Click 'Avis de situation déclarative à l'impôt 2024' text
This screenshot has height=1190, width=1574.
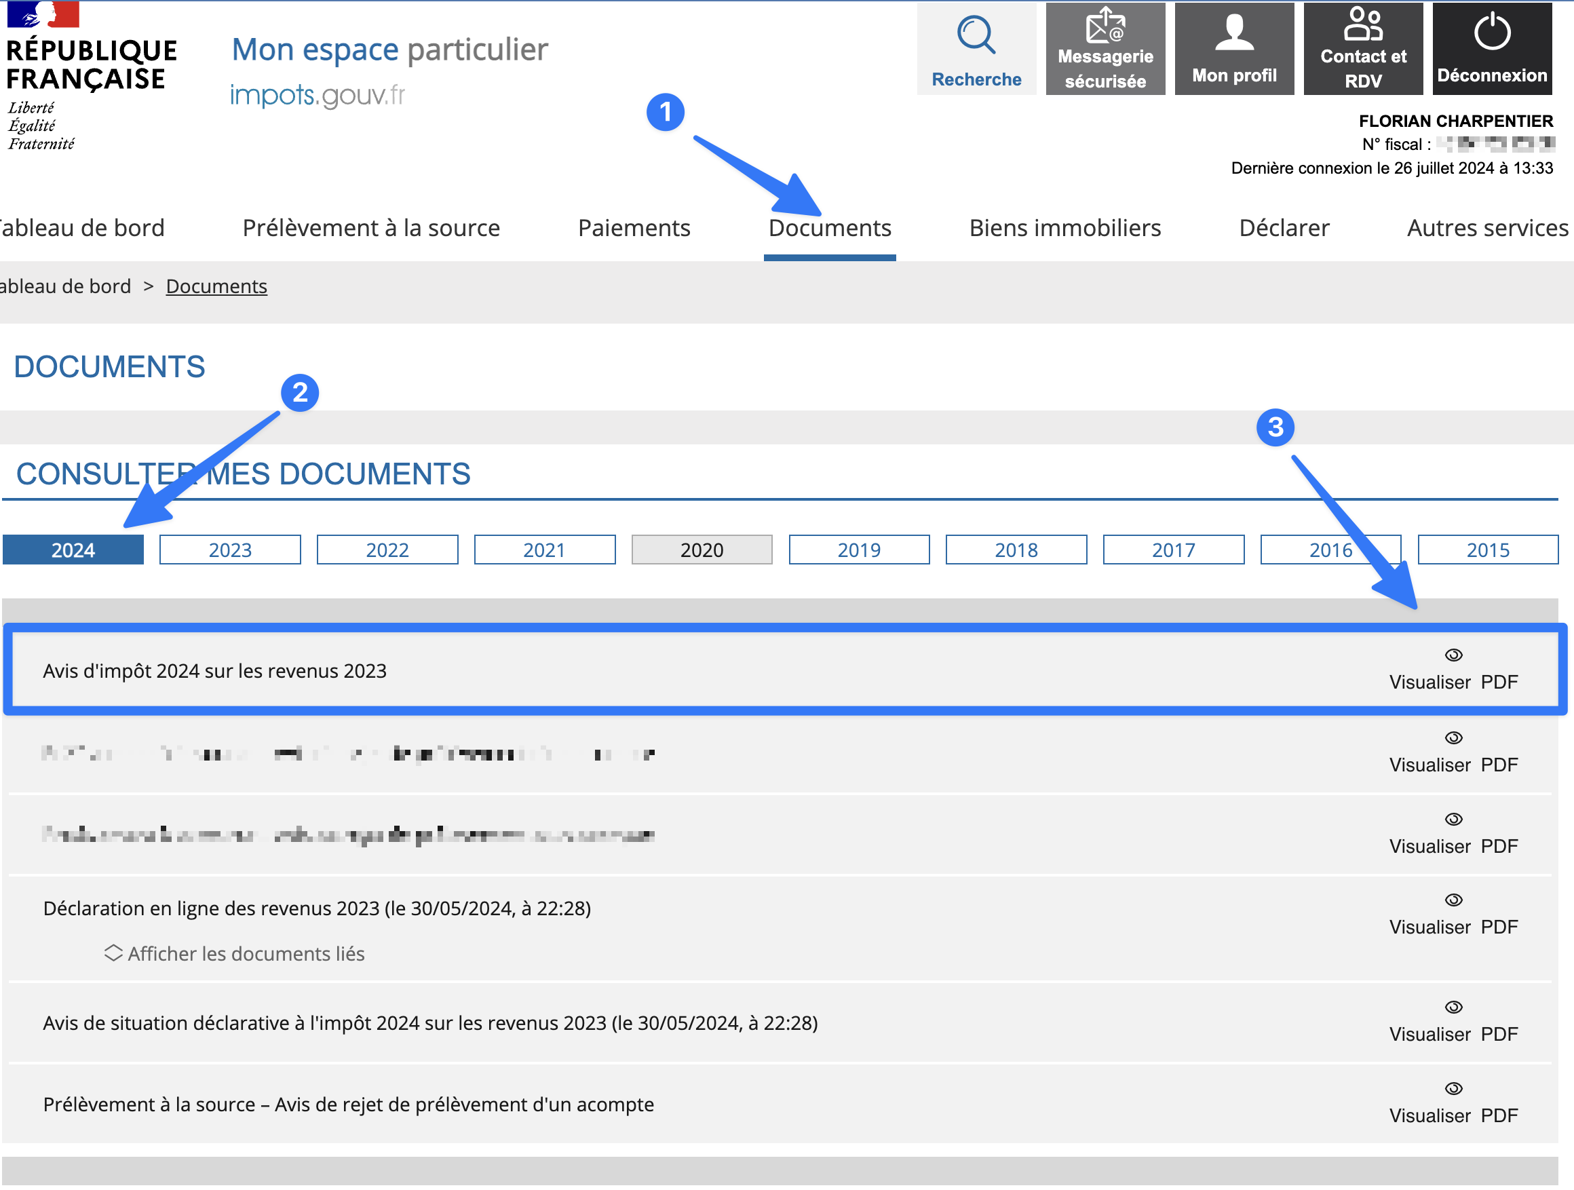click(228, 1024)
